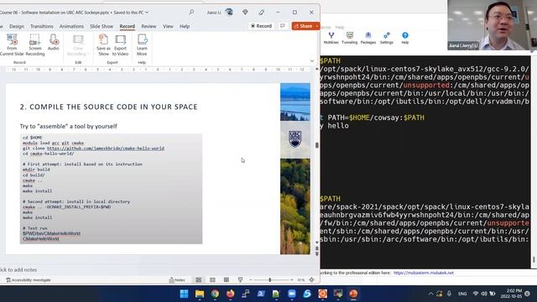This screenshot has width=537, height=302.
Task: Click to add notes field
Action: point(18,270)
